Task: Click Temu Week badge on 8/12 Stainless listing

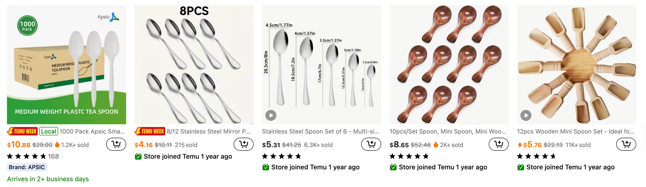Action: tap(150, 131)
